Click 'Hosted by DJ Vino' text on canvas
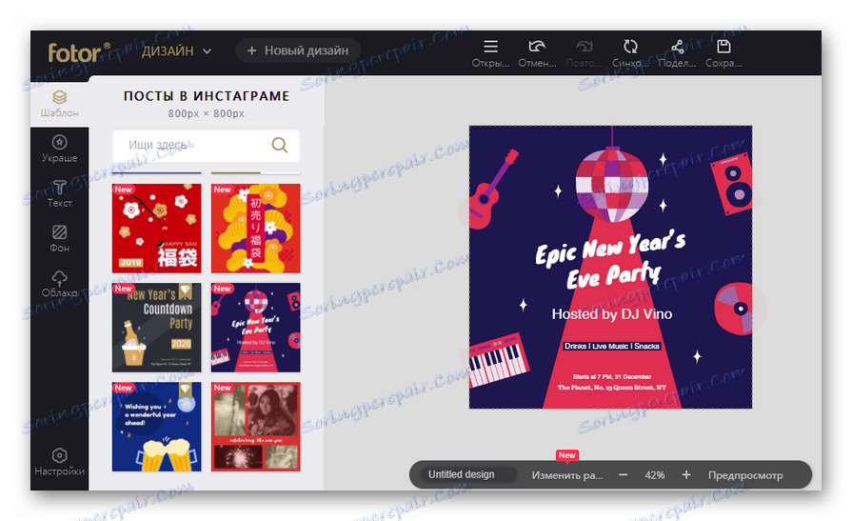 point(612,313)
